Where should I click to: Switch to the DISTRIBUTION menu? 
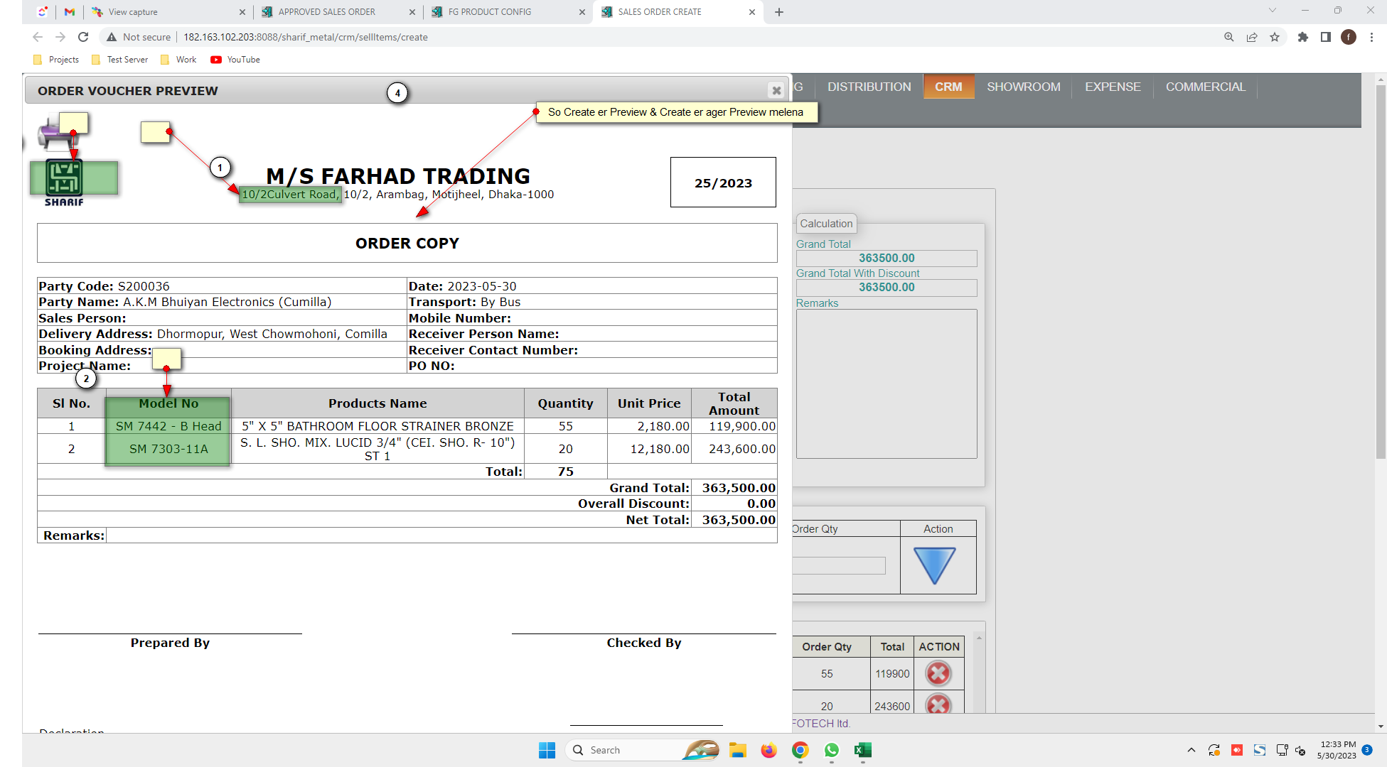coord(869,87)
